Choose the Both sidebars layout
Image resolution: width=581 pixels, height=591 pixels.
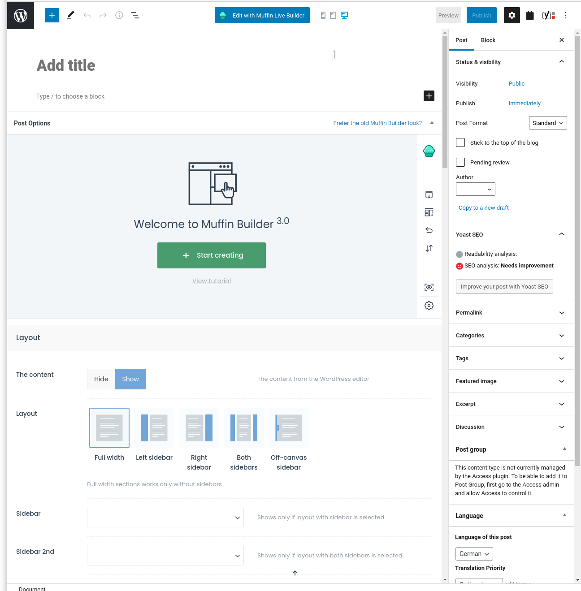[x=244, y=428]
